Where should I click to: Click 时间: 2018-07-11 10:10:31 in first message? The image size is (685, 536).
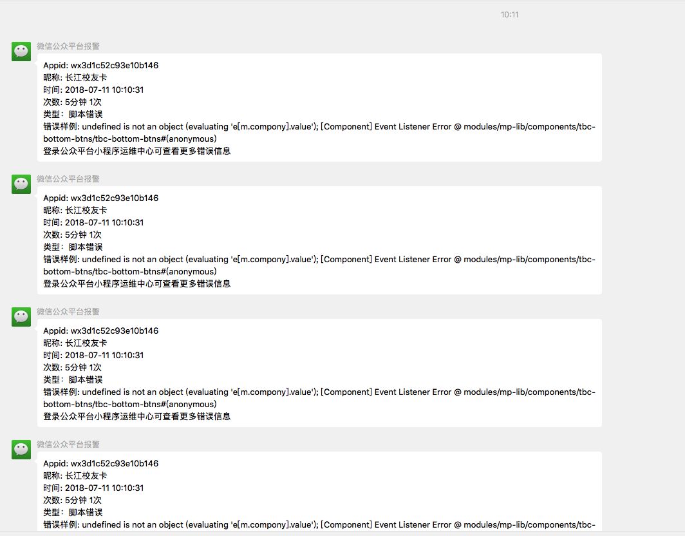pos(93,90)
